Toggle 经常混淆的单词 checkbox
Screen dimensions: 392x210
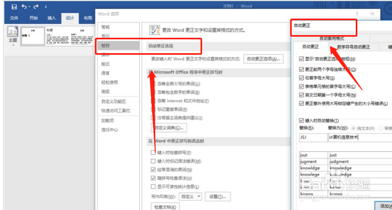(153, 170)
